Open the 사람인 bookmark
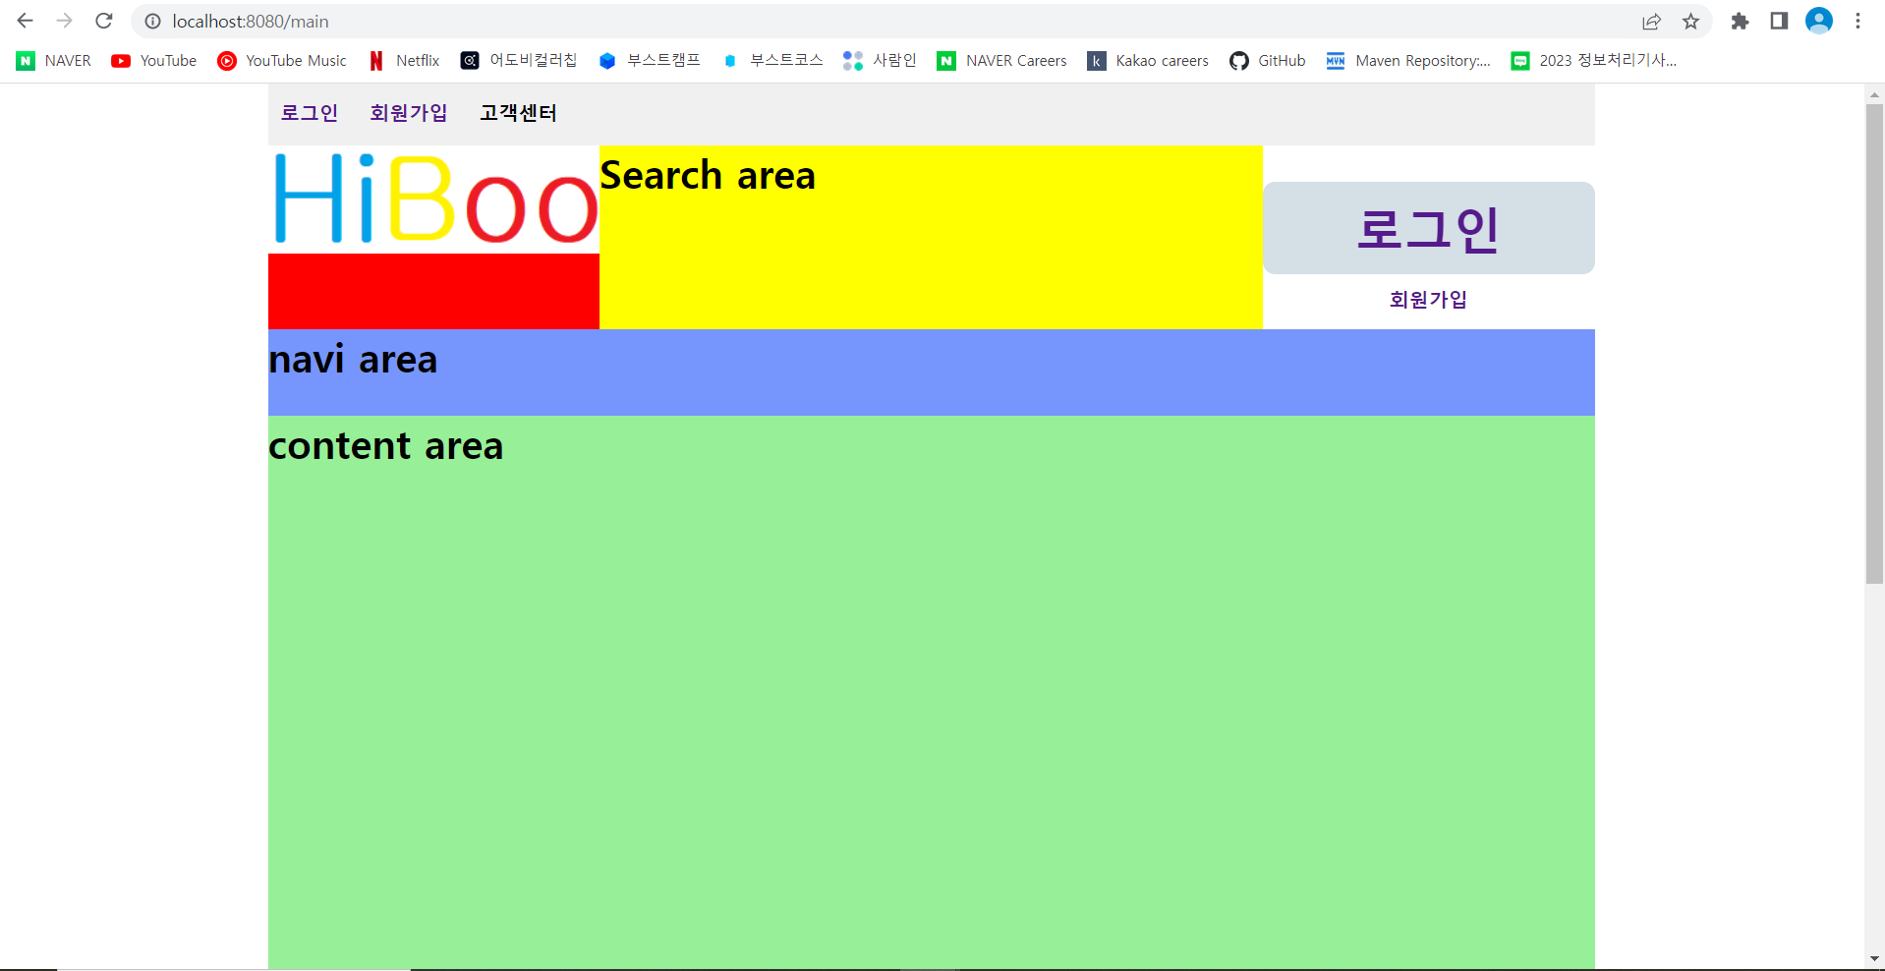Screen dimensions: 1885x971 click(880, 61)
